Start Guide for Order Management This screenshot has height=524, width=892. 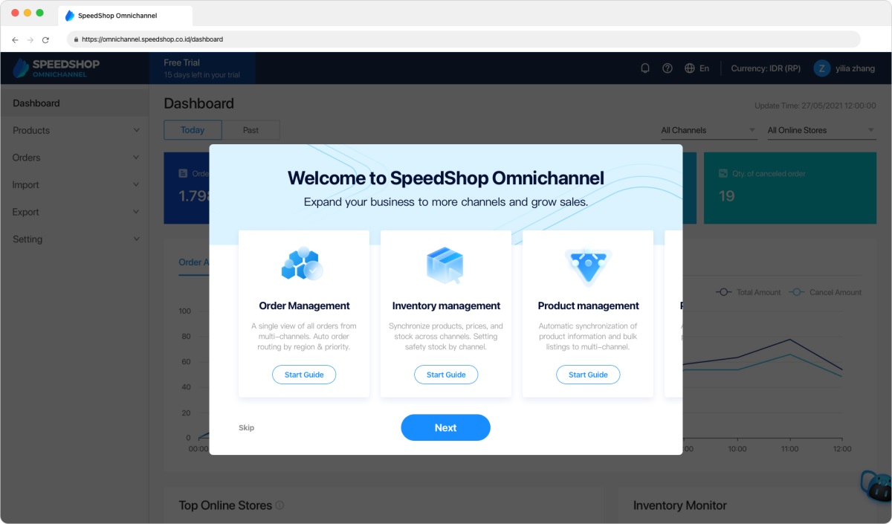(304, 375)
